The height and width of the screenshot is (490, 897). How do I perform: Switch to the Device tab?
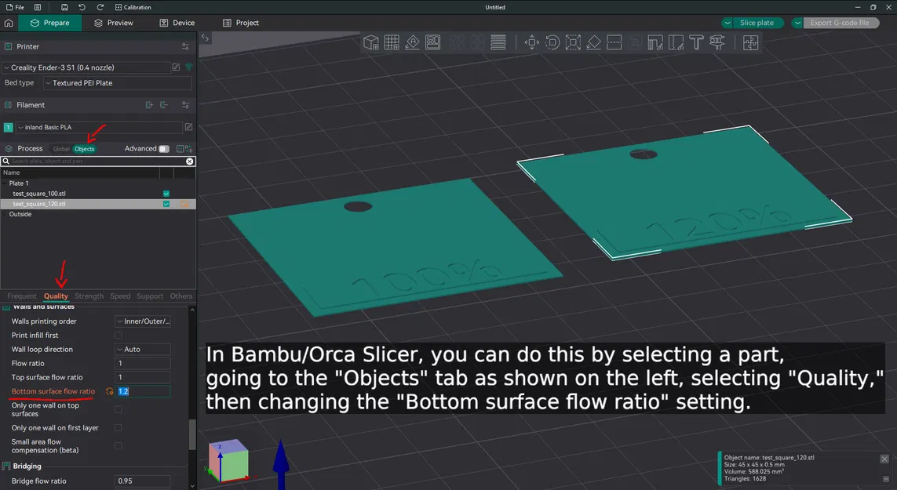(177, 23)
